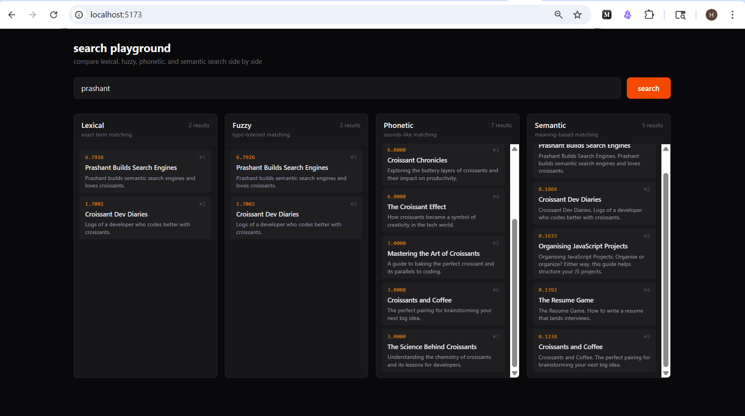This screenshot has width=745, height=416.
Task: Click the browser forward arrow
Action: point(33,15)
